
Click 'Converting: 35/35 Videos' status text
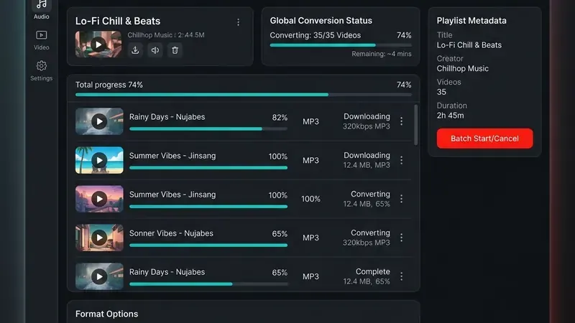pyautogui.click(x=316, y=35)
